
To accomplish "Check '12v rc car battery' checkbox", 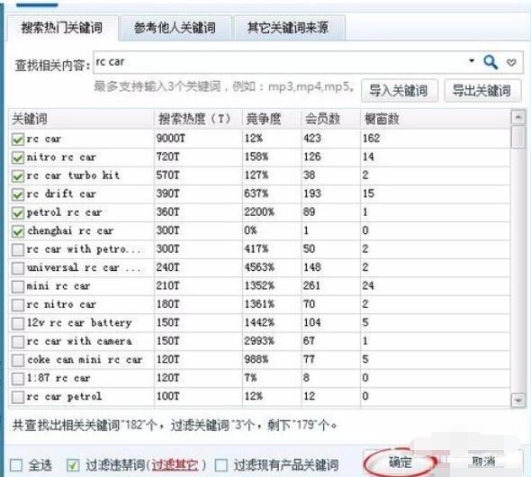I will click(18, 324).
